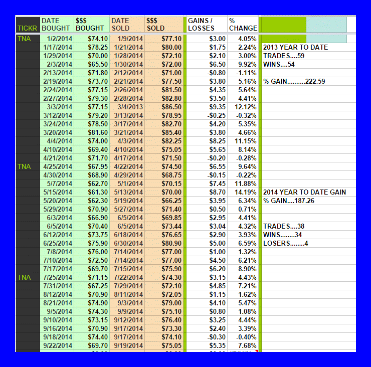Click the date sold cell 9/3/2014

point(127,303)
